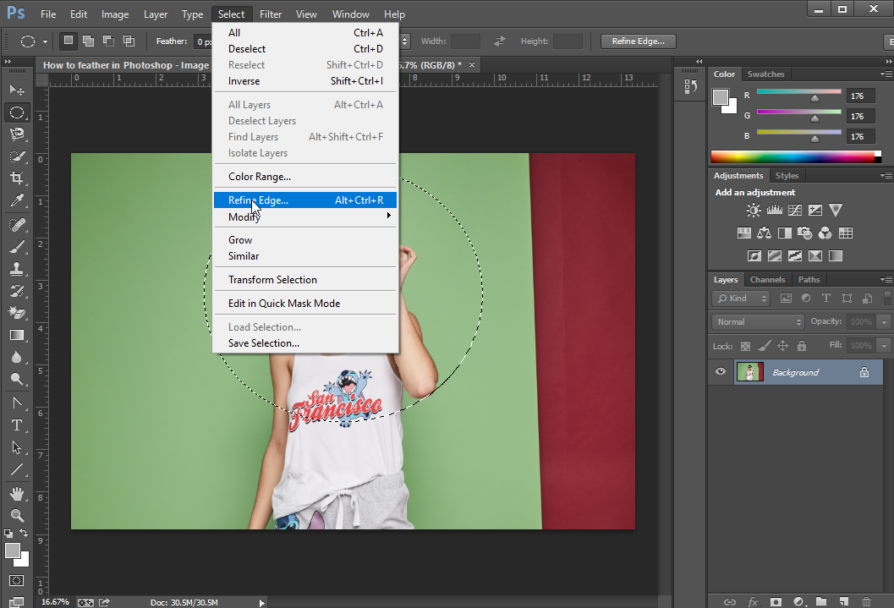Pick the Eyedropper tool
The width and height of the screenshot is (894, 608).
pos(16,200)
